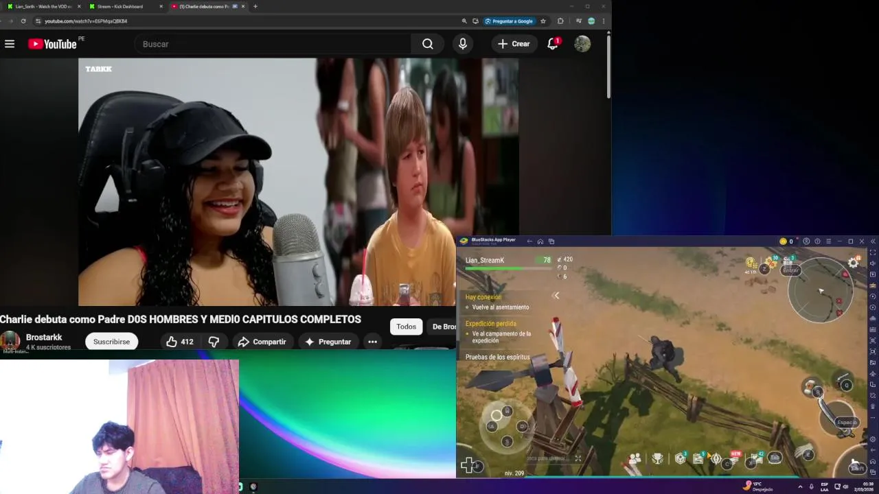Open the ESP LAA language switcher
Image resolution: width=879 pixels, height=494 pixels.
tap(825, 486)
